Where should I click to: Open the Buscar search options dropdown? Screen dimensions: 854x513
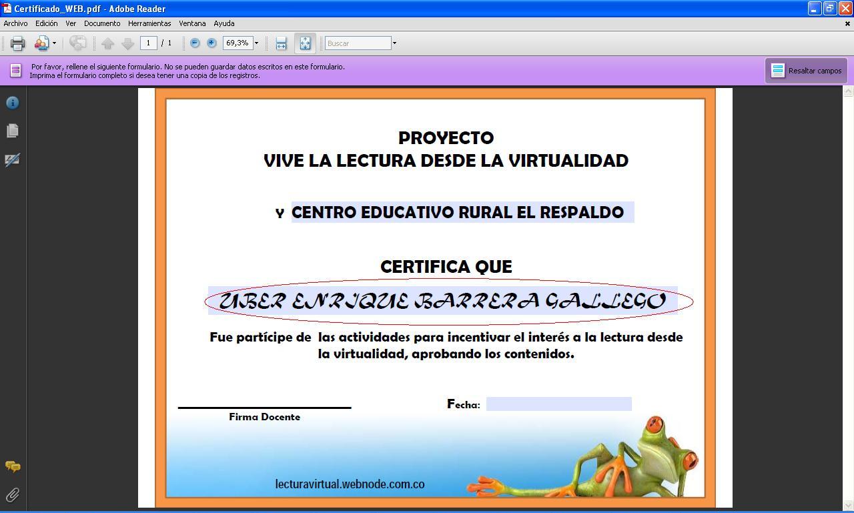coord(394,43)
